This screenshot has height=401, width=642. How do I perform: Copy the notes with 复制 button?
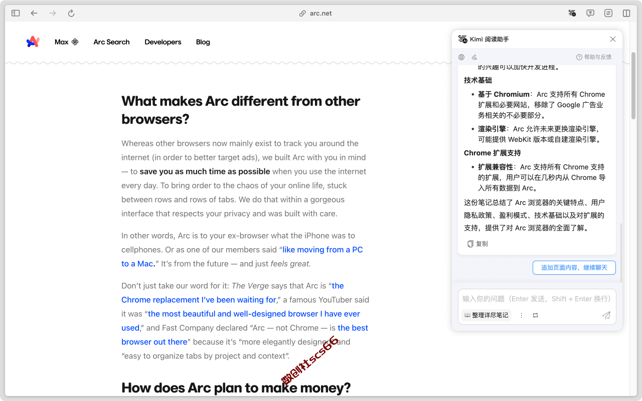tap(477, 244)
